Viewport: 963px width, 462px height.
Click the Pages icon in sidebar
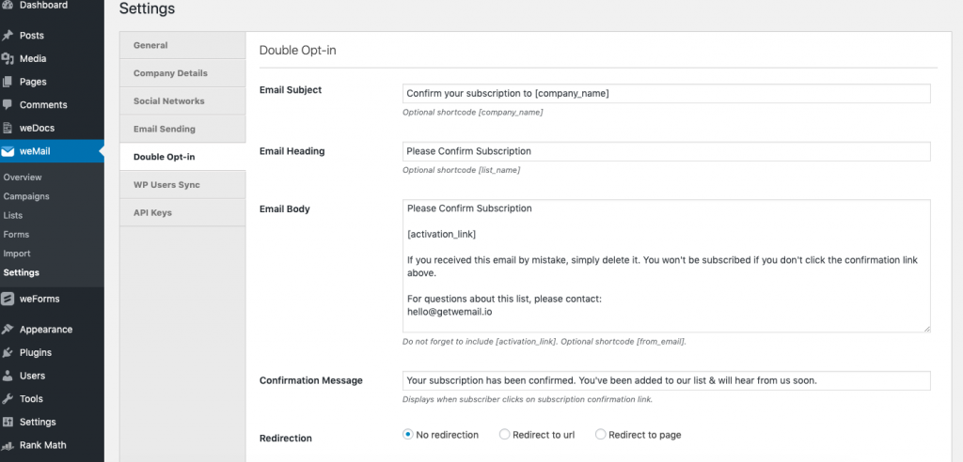[x=8, y=82]
